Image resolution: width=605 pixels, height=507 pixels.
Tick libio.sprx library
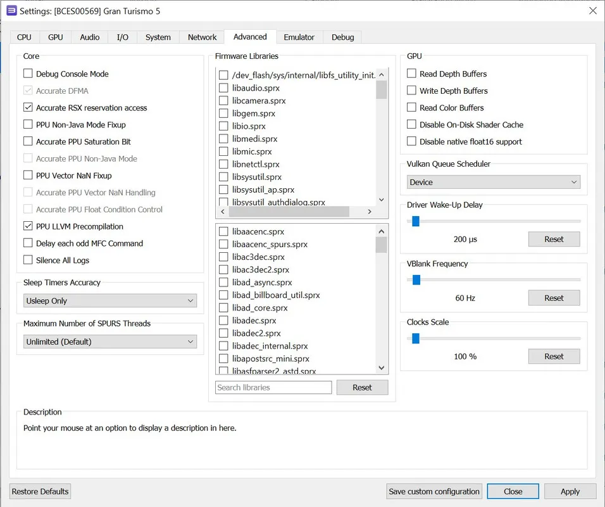click(x=223, y=126)
